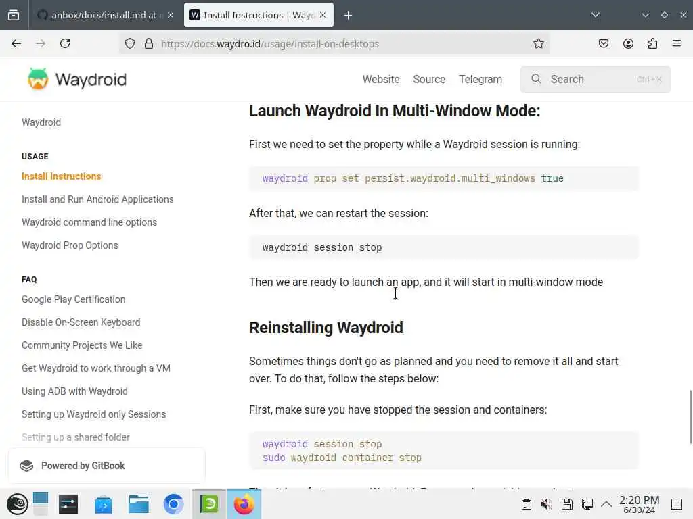Open Google Play Certification FAQ

tap(73, 299)
